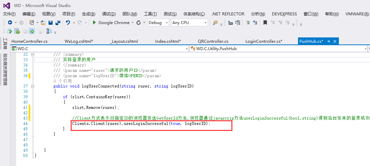Click the Navigate Backward arrow icon

pyautogui.click(x=10, y=23)
